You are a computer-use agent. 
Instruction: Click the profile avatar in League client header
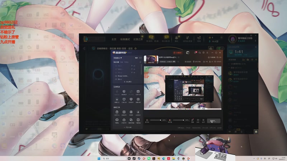pyautogui.click(x=232, y=39)
